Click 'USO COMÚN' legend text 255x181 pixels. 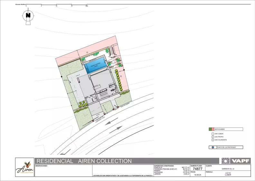coord(219,134)
